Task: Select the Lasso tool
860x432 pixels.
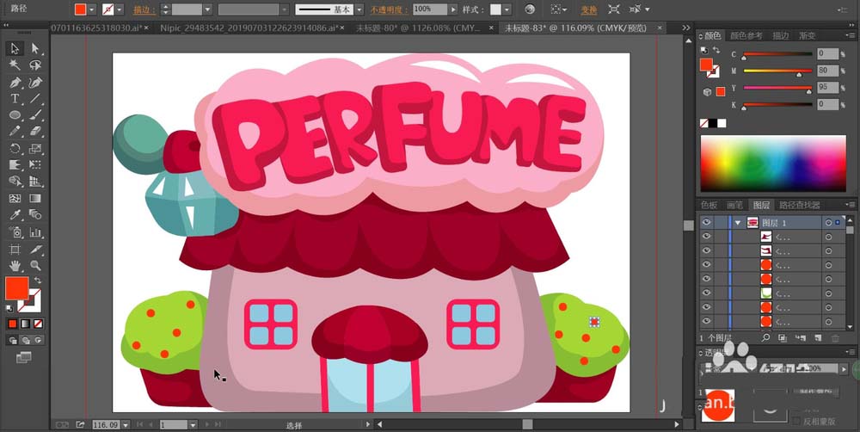Action: pyautogui.click(x=35, y=65)
